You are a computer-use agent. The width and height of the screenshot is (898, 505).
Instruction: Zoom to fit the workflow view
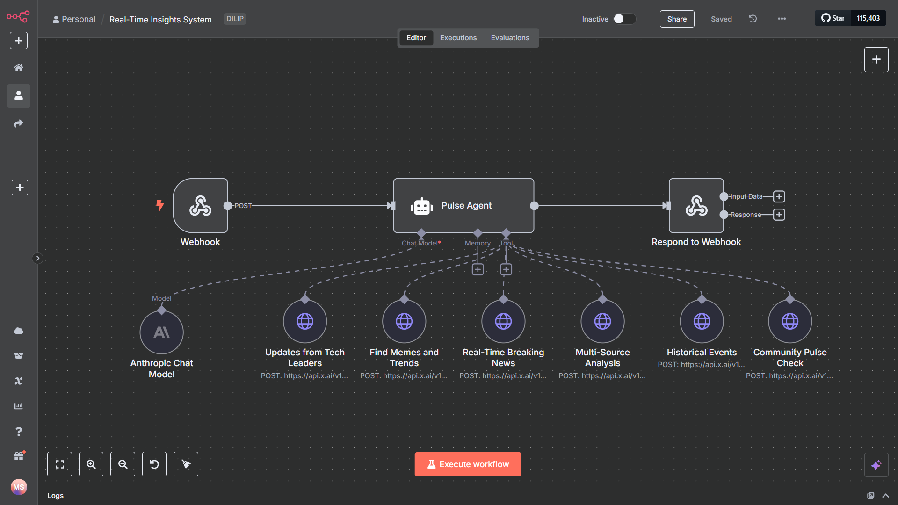tap(59, 464)
